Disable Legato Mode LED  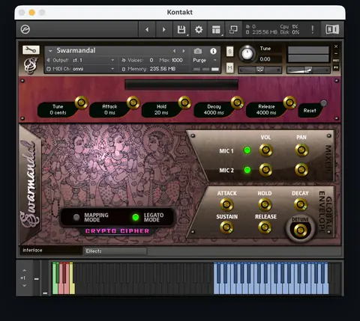136,217
